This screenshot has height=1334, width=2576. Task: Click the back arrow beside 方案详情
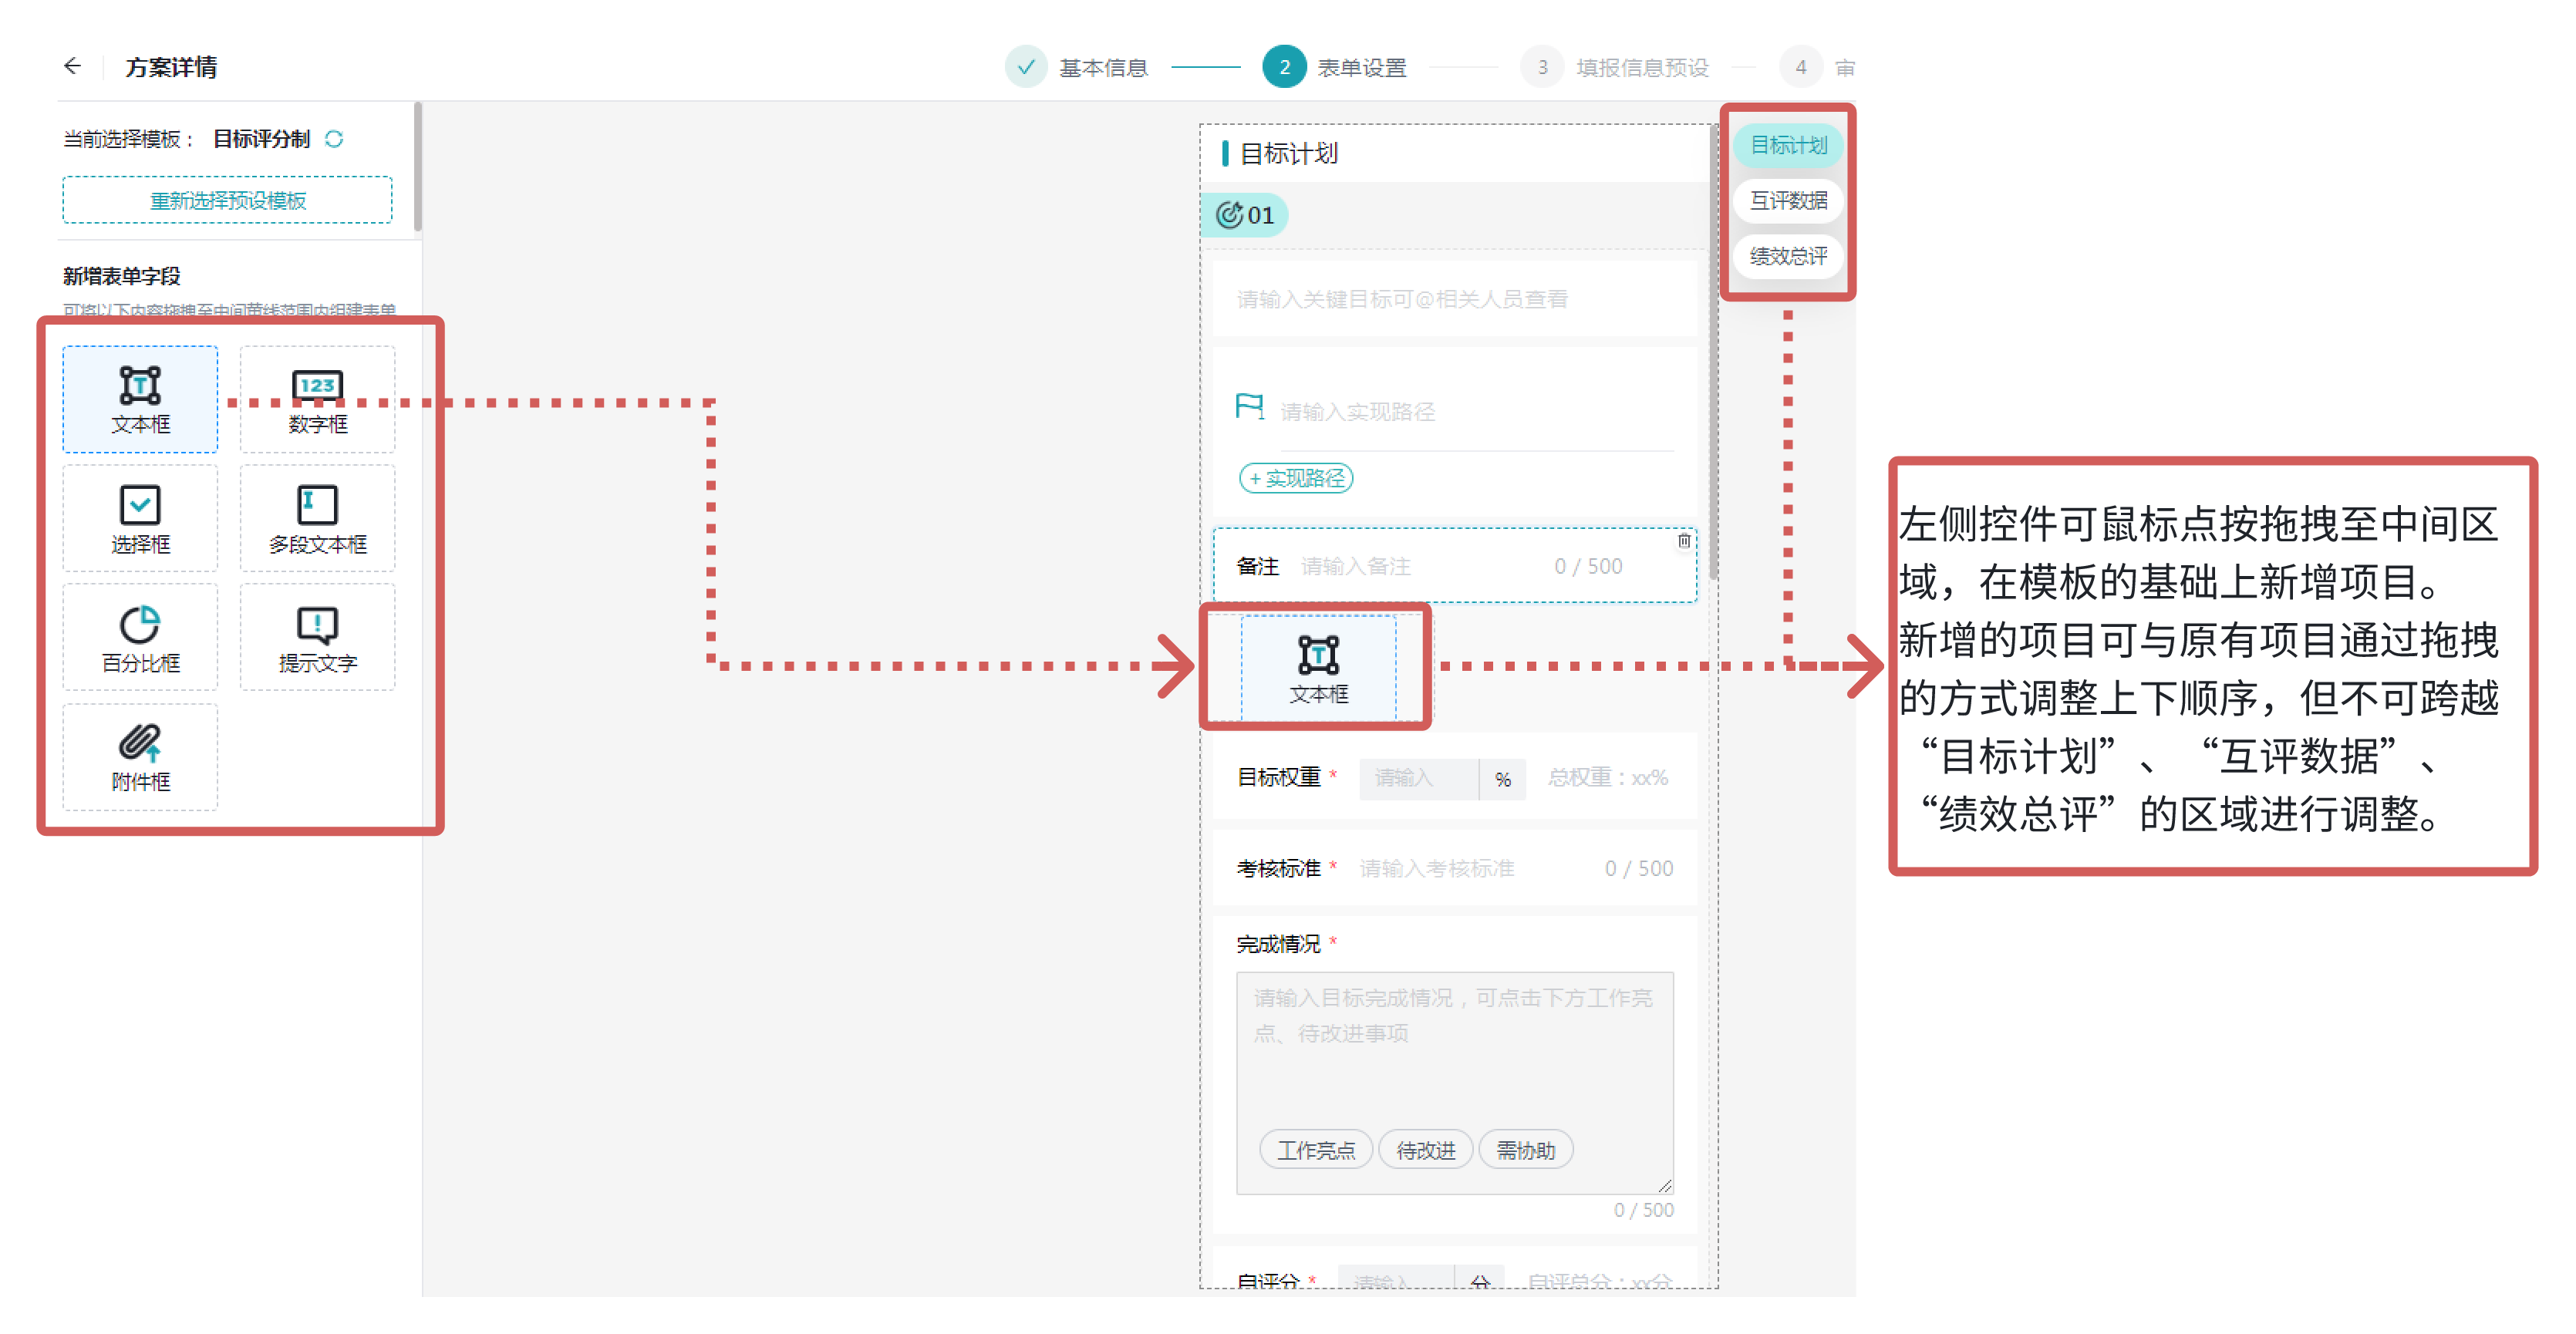(x=72, y=66)
